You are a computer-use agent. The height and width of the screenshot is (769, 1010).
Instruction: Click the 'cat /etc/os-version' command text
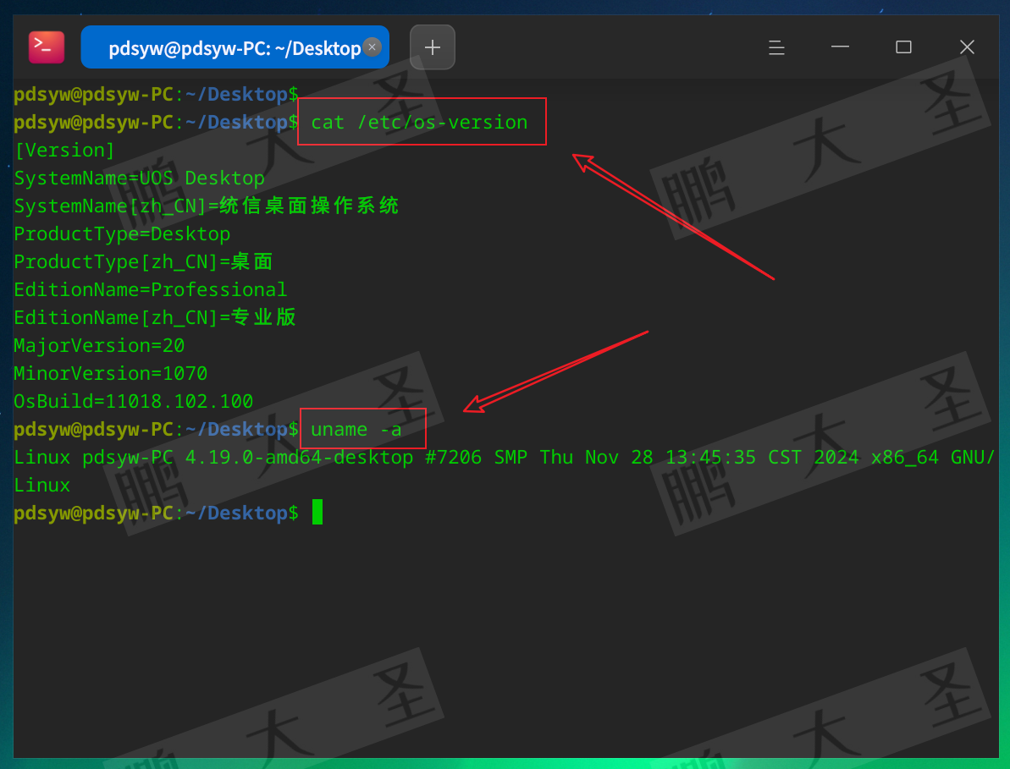419,123
